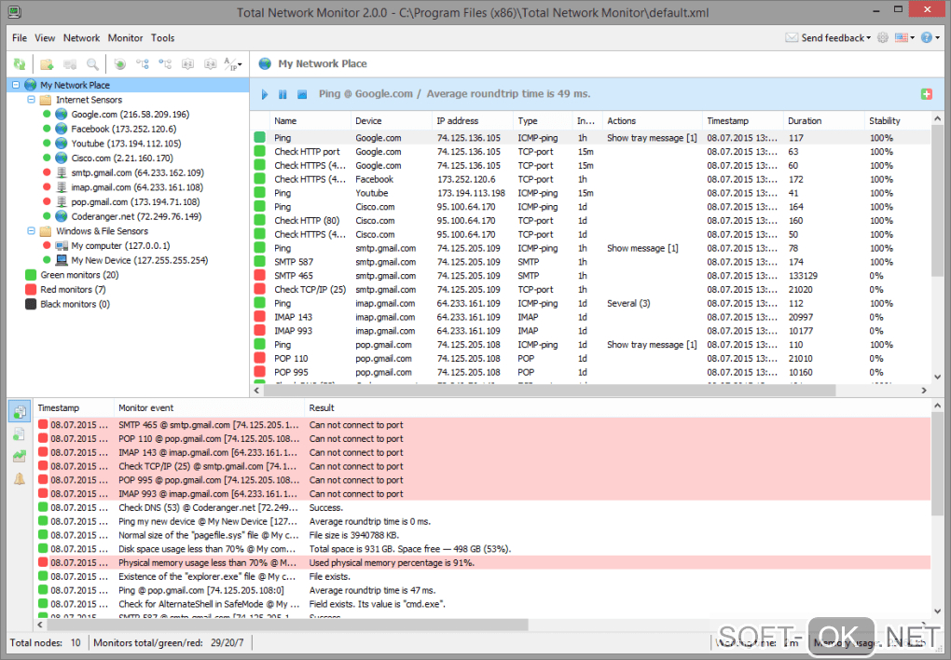Select Check TCP/IP (25) monitor row
Image resolution: width=951 pixels, height=660 pixels.
[591, 289]
